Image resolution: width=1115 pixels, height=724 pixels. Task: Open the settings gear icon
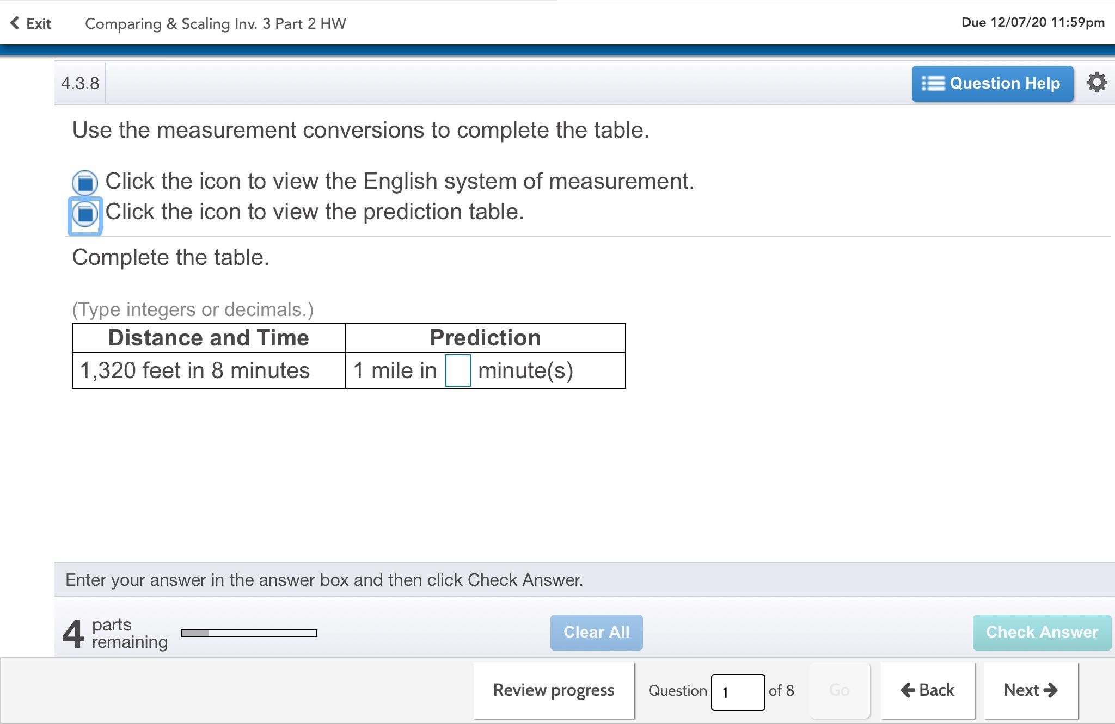pyautogui.click(x=1096, y=83)
